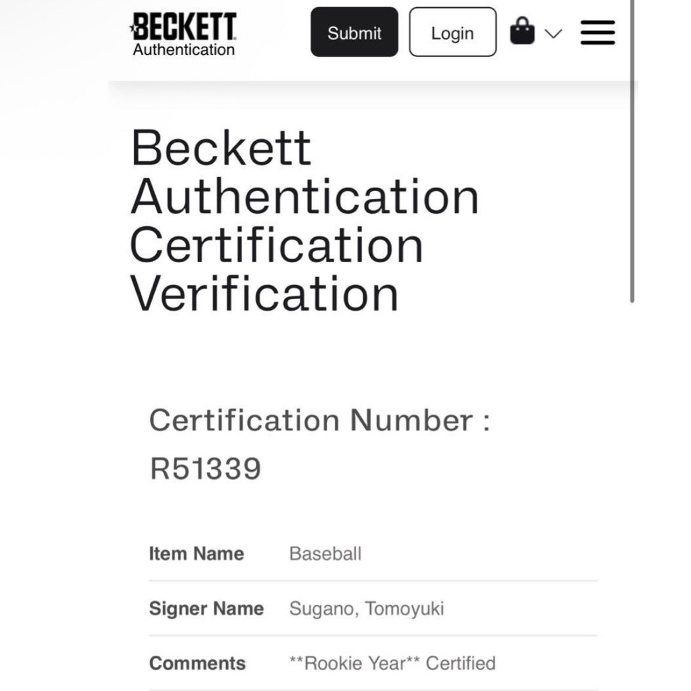Expand the chevron beside the shopping bag
The height and width of the screenshot is (691, 691).
(554, 35)
